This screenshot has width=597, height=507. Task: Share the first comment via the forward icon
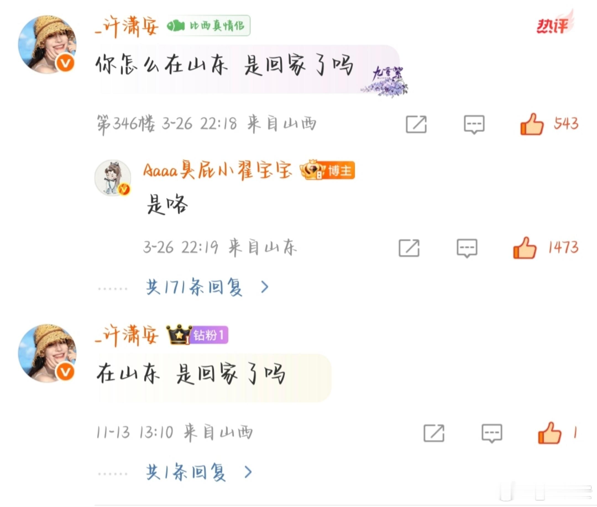tap(416, 125)
